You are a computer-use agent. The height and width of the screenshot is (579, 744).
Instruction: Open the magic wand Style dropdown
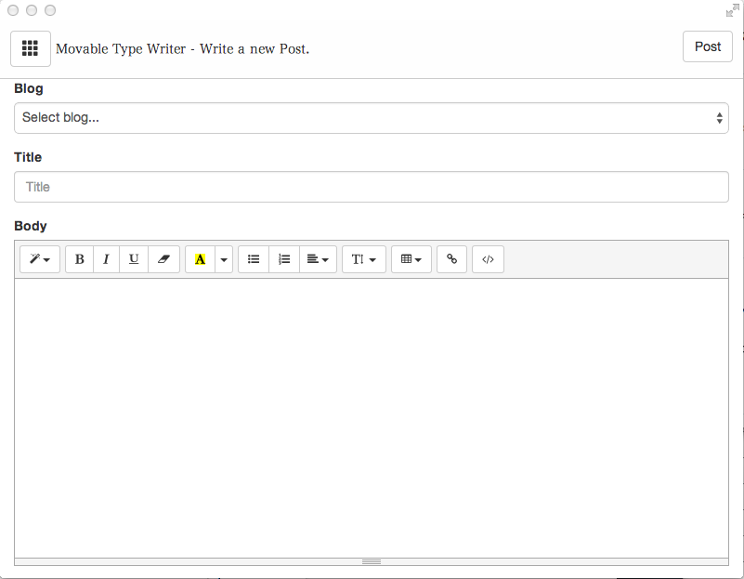pos(40,259)
